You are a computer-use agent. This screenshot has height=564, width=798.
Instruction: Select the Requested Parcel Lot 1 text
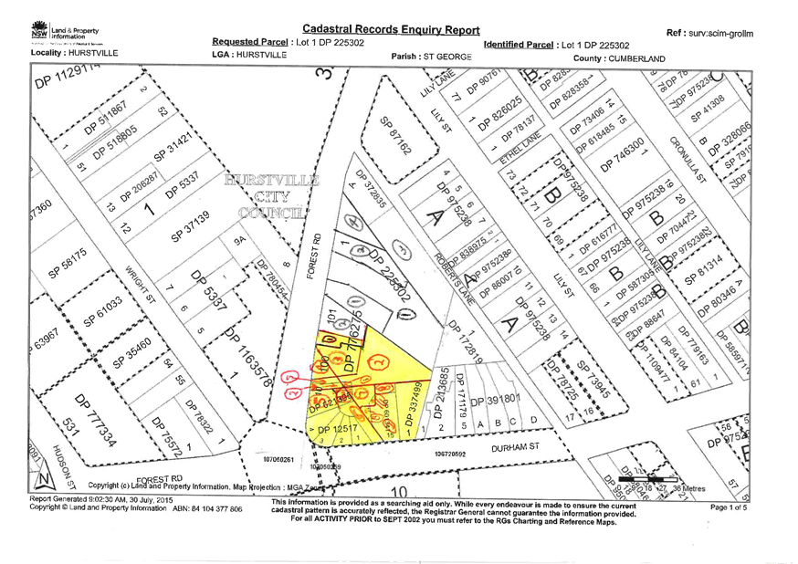276,44
